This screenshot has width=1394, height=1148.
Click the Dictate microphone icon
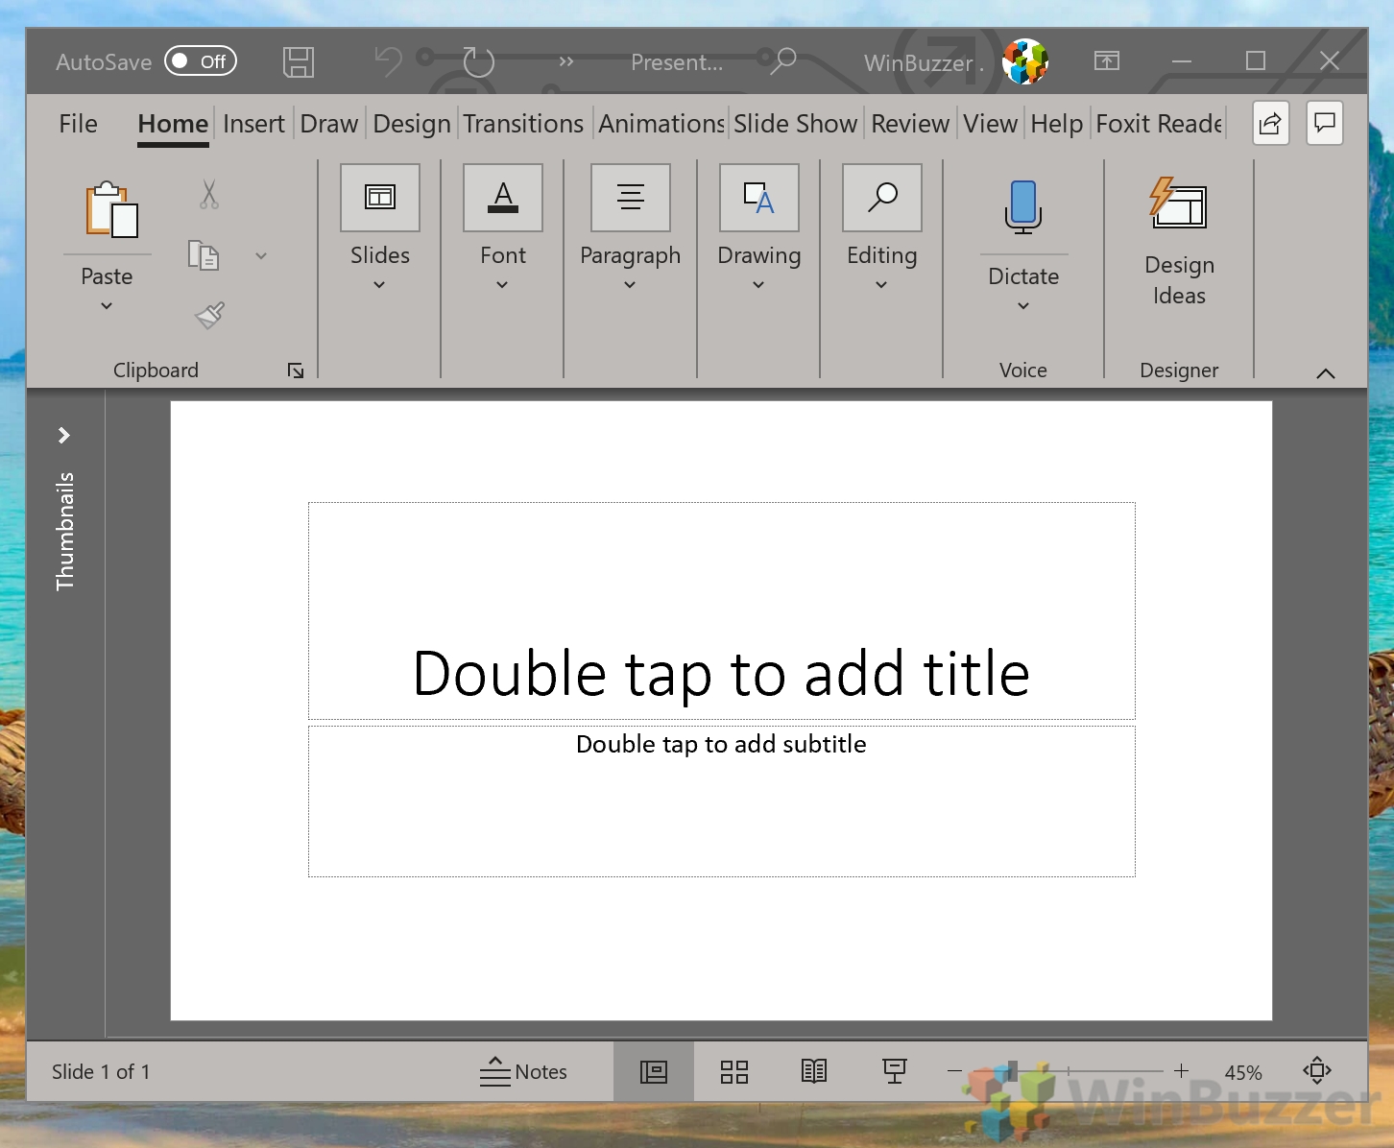(x=1023, y=206)
